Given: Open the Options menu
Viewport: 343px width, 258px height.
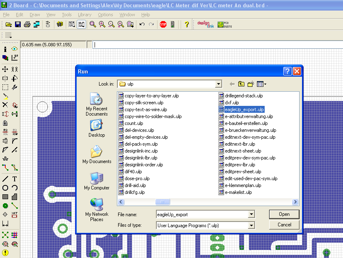Looking at the screenshot, I should pos(106,15).
